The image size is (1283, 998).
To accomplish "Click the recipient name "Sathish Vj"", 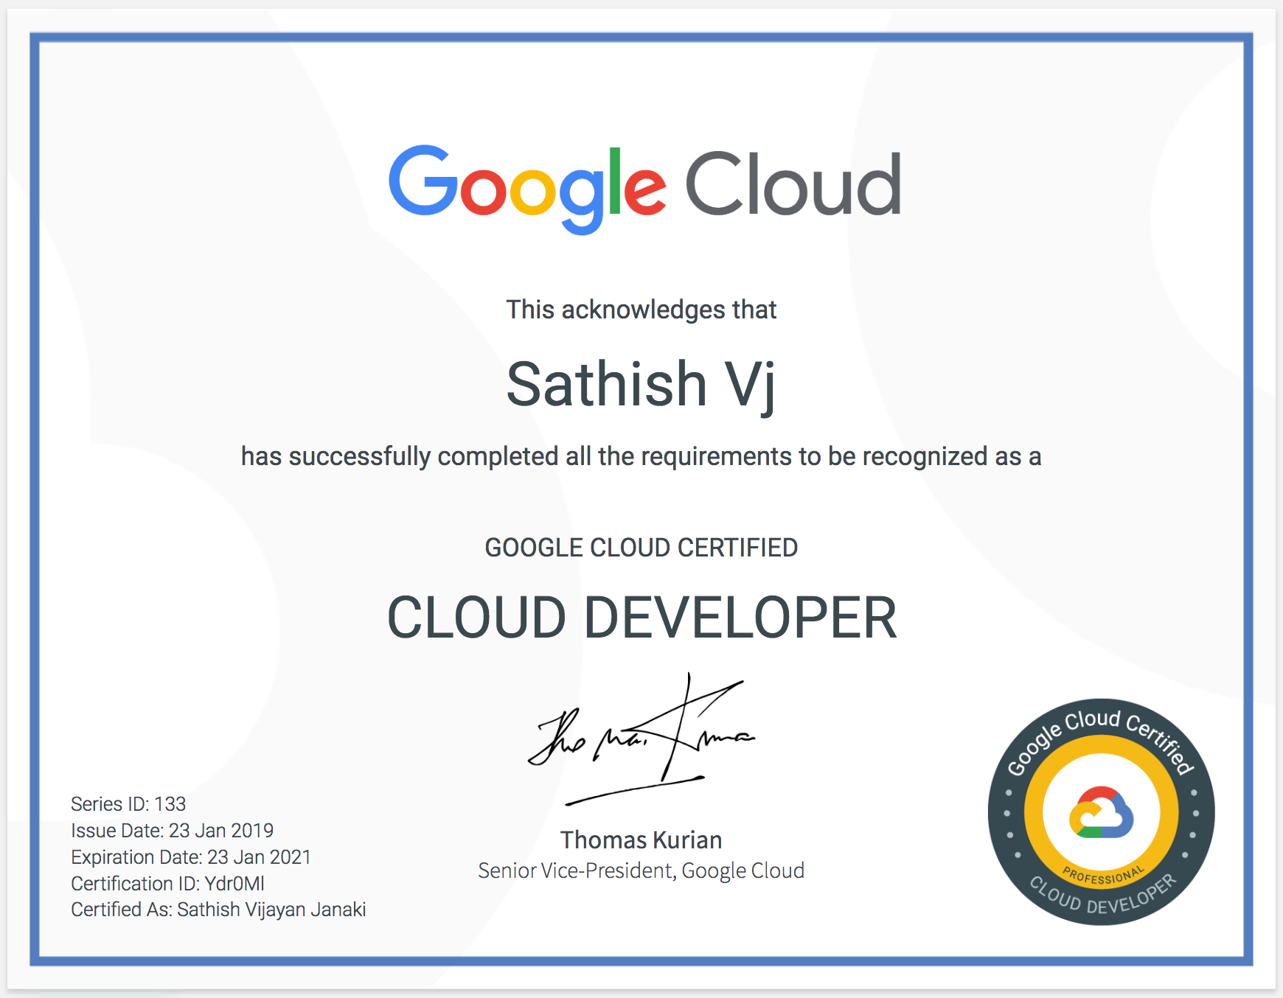I will pos(641,385).
